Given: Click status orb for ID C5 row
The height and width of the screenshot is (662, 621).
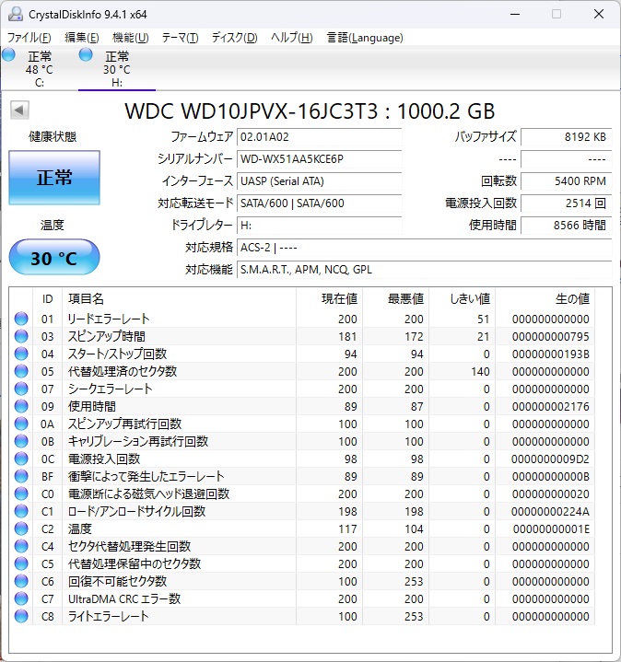Looking at the screenshot, I should click(21, 563).
